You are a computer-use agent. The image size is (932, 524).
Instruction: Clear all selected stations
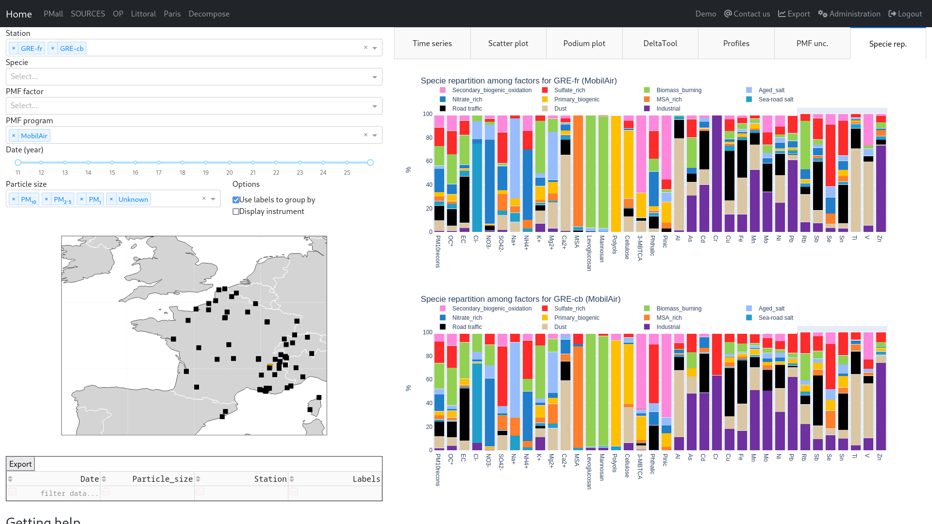(x=366, y=48)
